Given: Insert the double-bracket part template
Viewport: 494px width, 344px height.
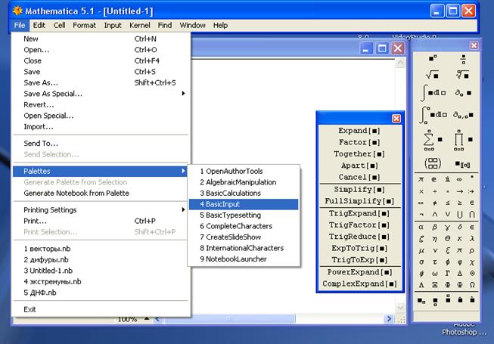Looking at the screenshot, I should 463,164.
